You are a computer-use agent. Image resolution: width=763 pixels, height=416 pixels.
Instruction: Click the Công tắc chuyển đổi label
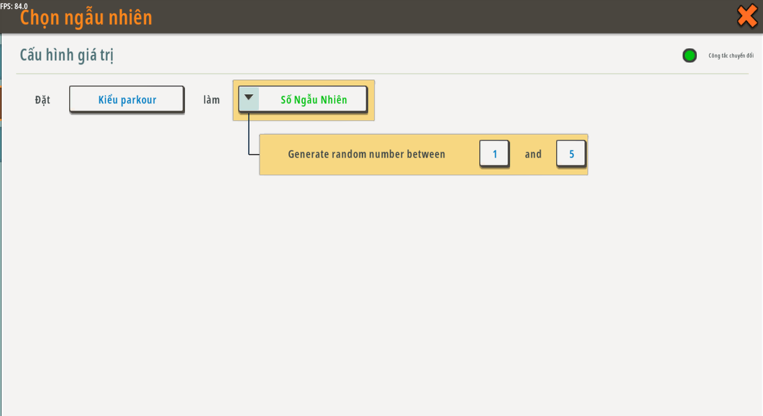click(731, 56)
